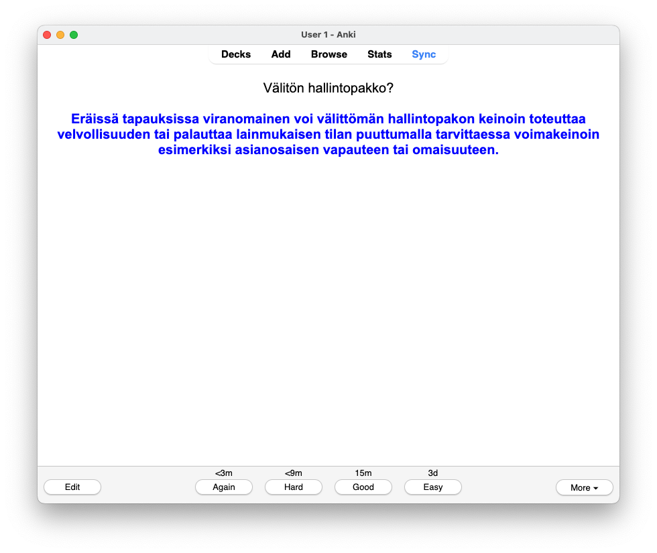The width and height of the screenshot is (657, 553).
Task: Open the Decks view
Action: pyautogui.click(x=236, y=54)
